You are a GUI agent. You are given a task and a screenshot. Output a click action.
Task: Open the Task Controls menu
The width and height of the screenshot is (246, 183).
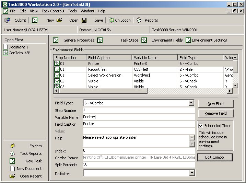[52, 11]
